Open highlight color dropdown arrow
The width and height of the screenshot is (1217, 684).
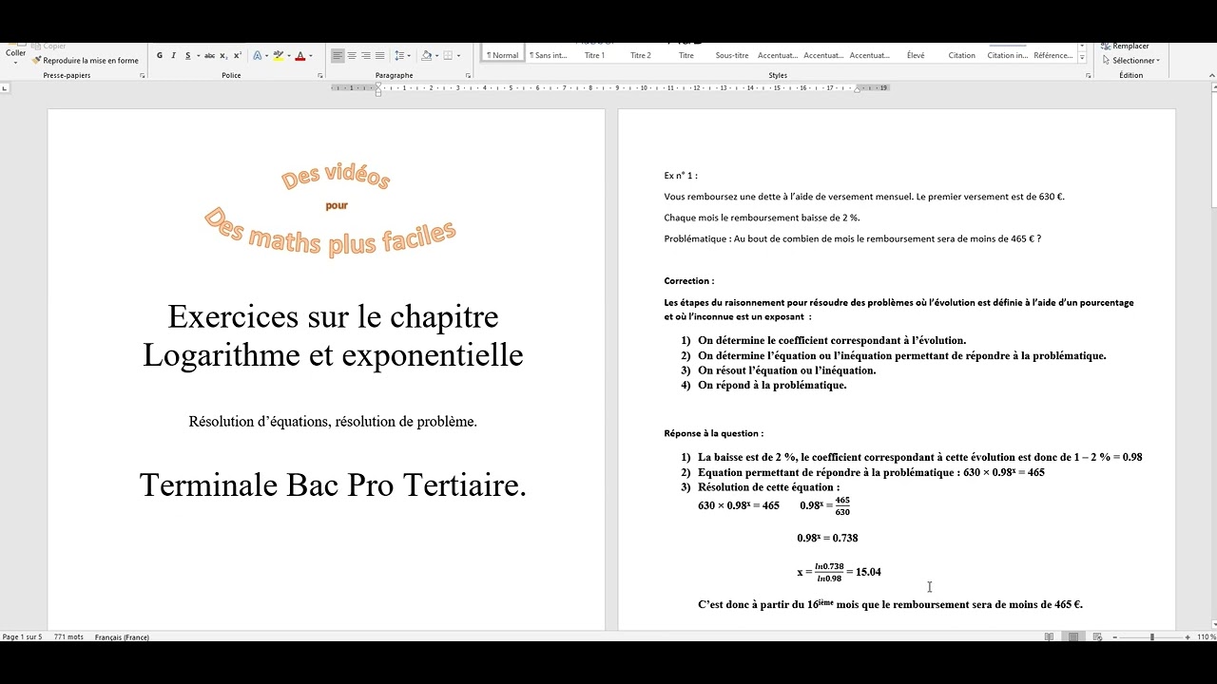[289, 56]
